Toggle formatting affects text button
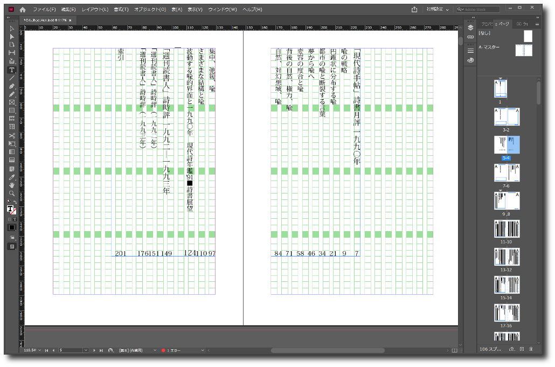Viewport: 555px width, 367px height. pyautogui.click(x=15, y=219)
